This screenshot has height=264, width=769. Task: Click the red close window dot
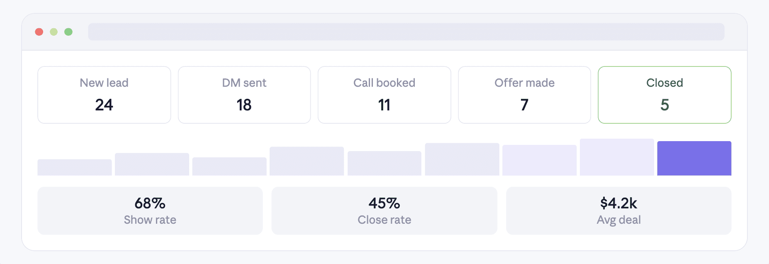39,32
